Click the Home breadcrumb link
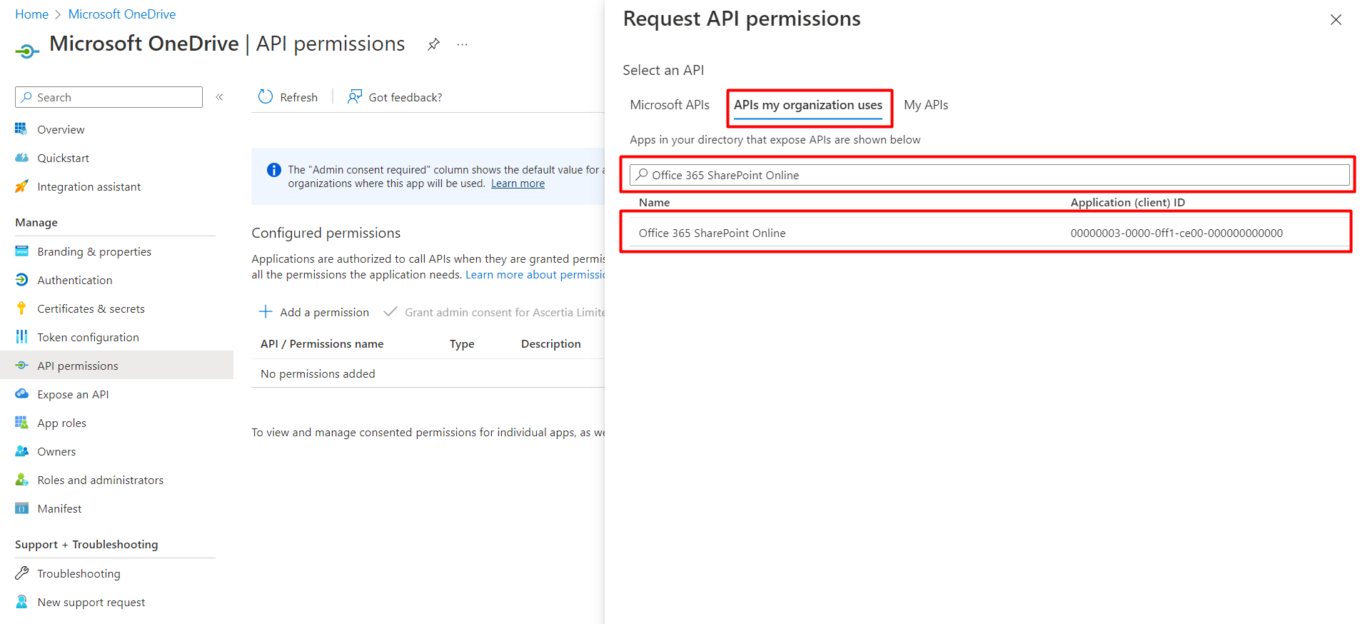The height and width of the screenshot is (624, 1365). click(31, 14)
